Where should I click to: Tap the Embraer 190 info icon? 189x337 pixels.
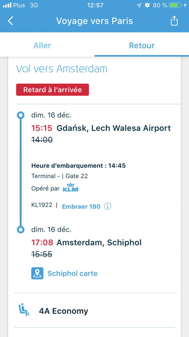point(107,207)
